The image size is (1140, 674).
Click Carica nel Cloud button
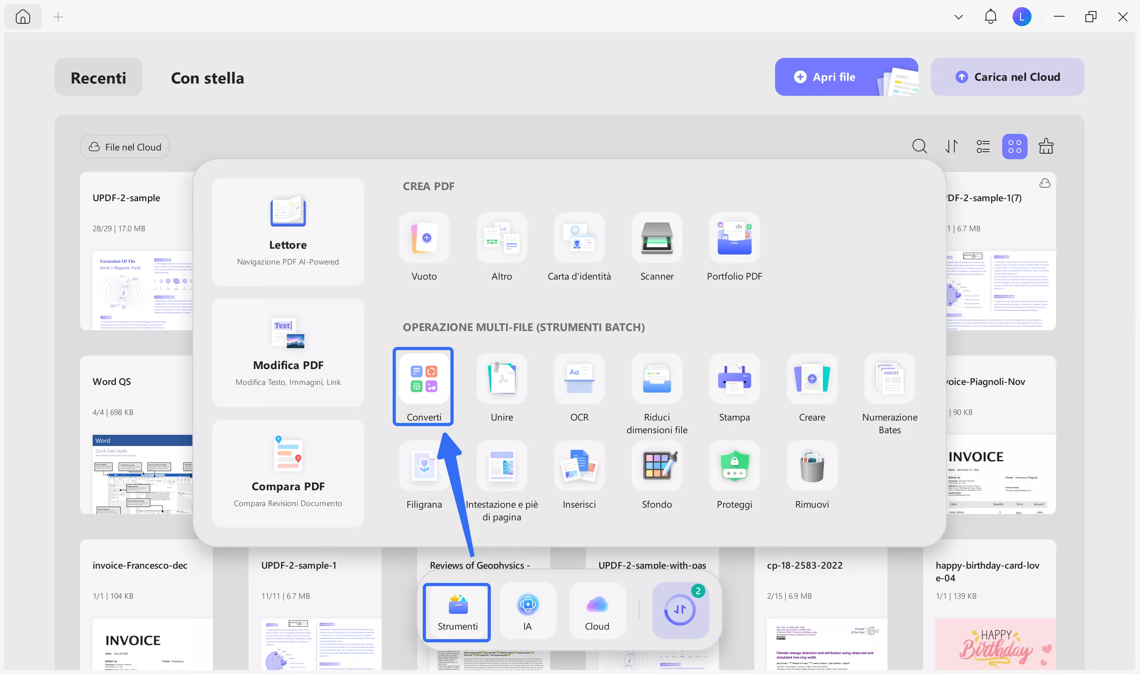(x=1007, y=77)
